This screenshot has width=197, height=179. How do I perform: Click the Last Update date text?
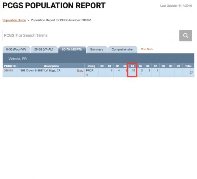click(x=176, y=6)
